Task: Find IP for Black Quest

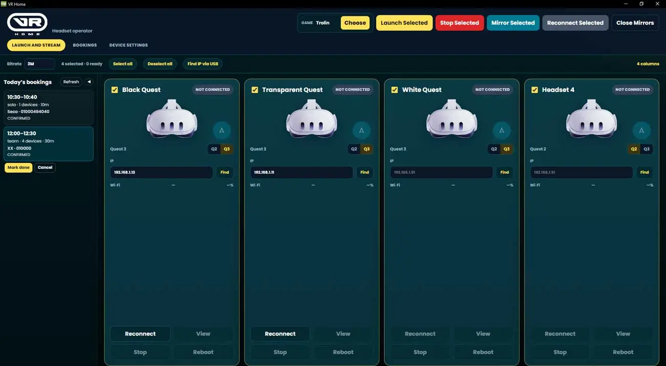Action: [224, 172]
